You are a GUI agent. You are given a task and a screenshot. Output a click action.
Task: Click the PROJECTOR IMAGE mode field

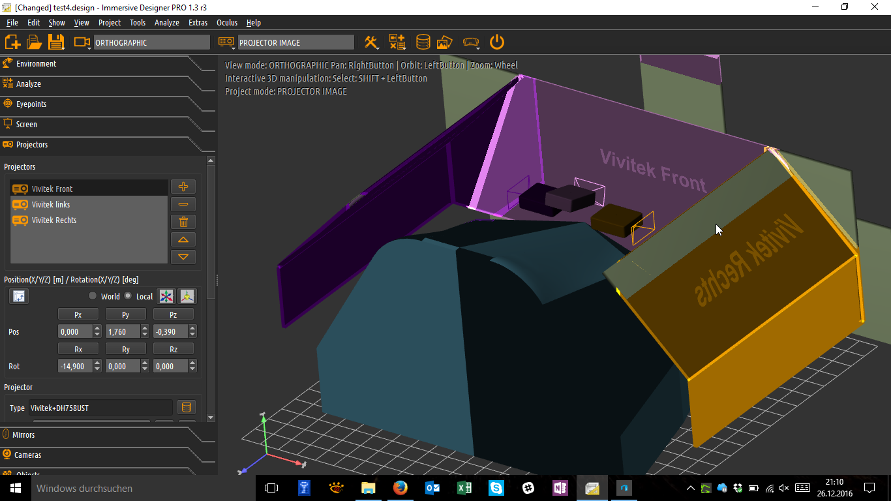(x=296, y=42)
